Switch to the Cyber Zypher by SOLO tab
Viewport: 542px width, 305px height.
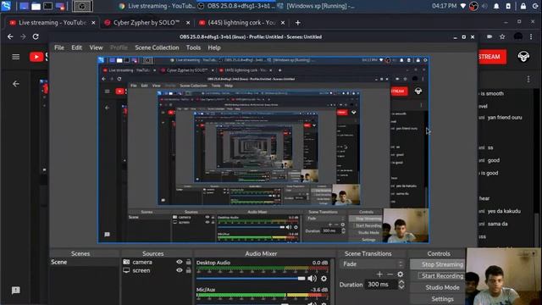click(x=147, y=23)
